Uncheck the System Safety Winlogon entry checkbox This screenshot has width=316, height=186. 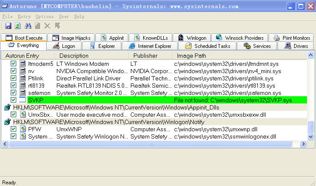pos(13,136)
